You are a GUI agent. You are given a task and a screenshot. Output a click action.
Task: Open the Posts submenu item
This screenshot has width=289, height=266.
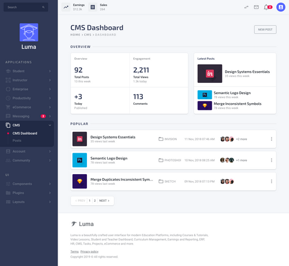17,140
